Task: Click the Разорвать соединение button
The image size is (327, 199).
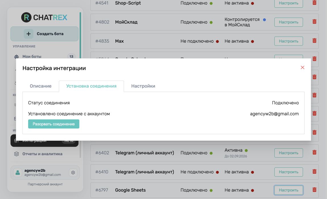Action: (x=53, y=124)
